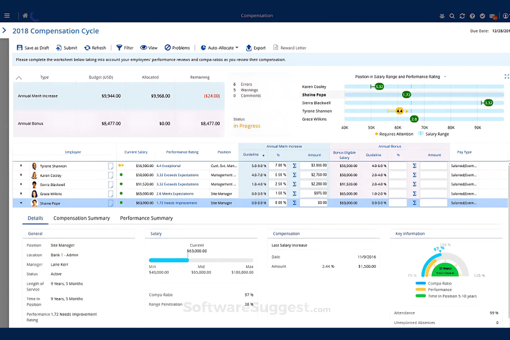Toggle the note checkbox for Grace Wilkins
The height and width of the screenshot is (340, 510).
111,194
